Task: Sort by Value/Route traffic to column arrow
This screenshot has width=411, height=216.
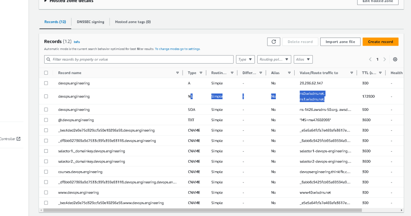Action: (x=352, y=73)
